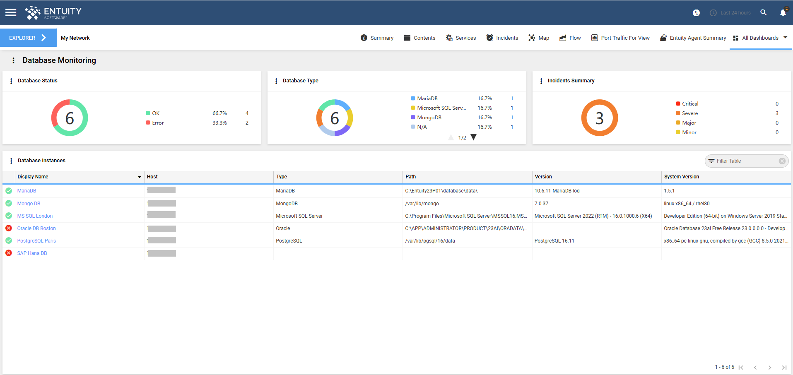Viewport: 793px width, 375px height.
Task: Open Database Instances panel options menu
Action: click(x=11, y=161)
